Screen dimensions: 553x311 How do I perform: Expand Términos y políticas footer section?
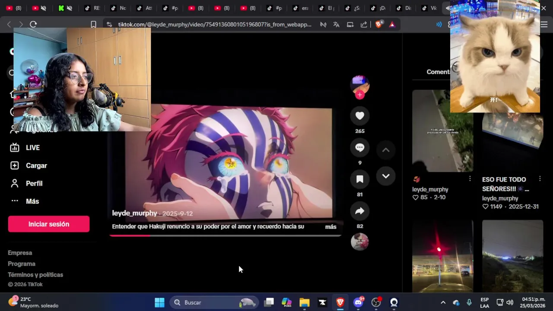35,275
